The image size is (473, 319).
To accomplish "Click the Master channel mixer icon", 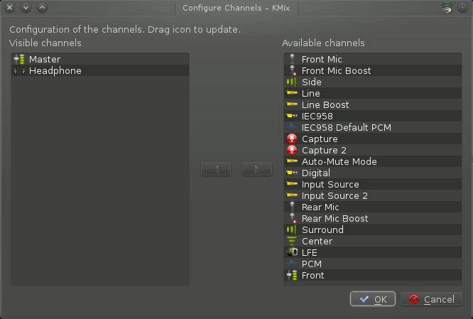I will 19,60.
